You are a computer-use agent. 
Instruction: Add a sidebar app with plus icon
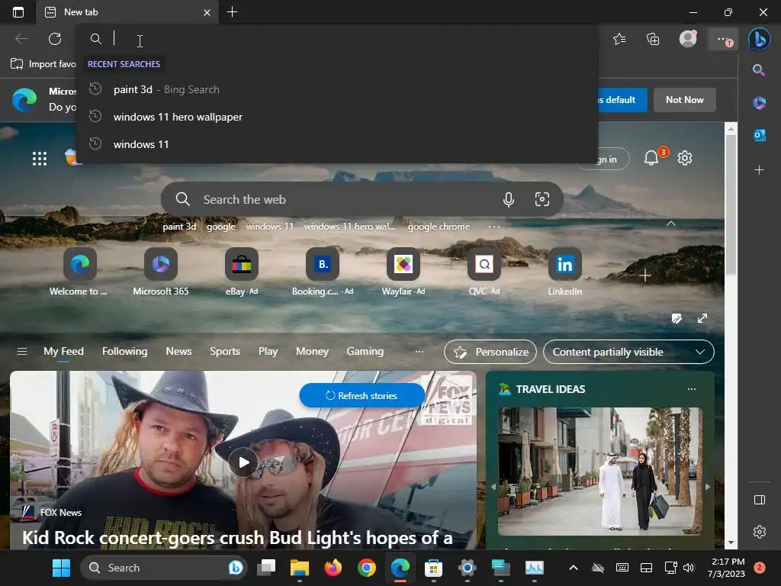(x=759, y=170)
